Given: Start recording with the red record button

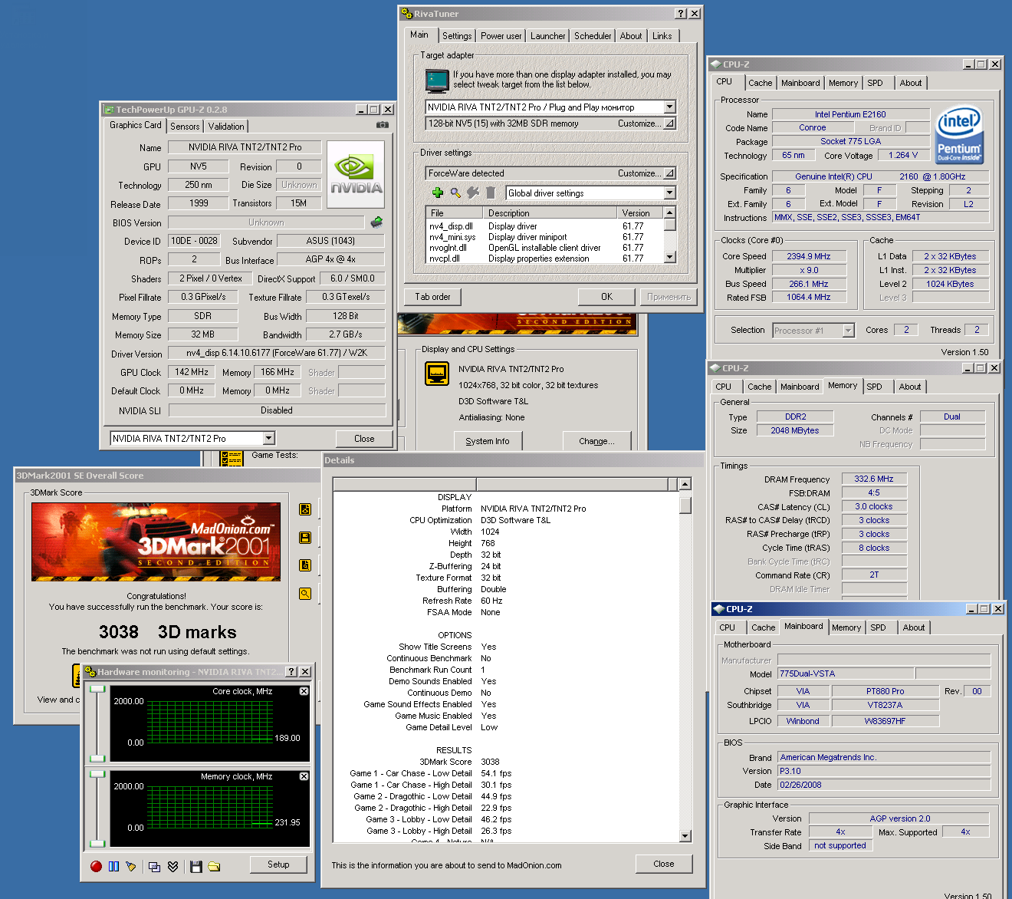Looking at the screenshot, I should (x=96, y=866).
